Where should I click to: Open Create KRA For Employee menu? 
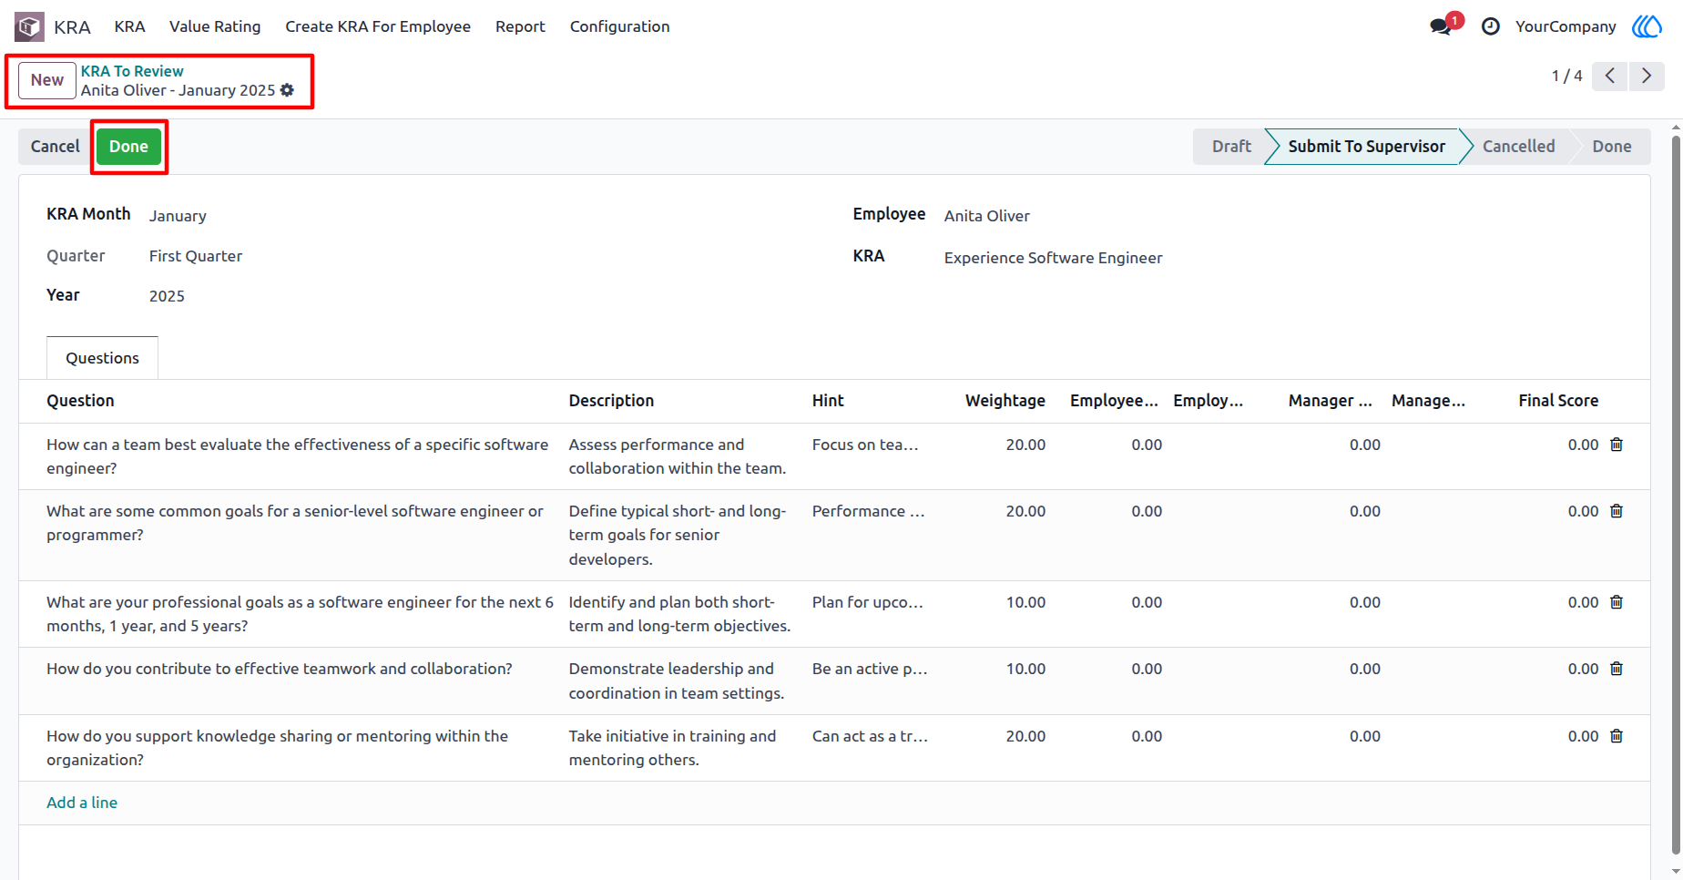pos(378,26)
